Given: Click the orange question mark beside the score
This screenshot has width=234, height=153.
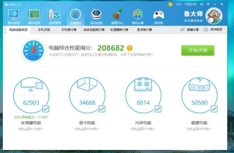Looking at the screenshot, I should click(129, 48).
